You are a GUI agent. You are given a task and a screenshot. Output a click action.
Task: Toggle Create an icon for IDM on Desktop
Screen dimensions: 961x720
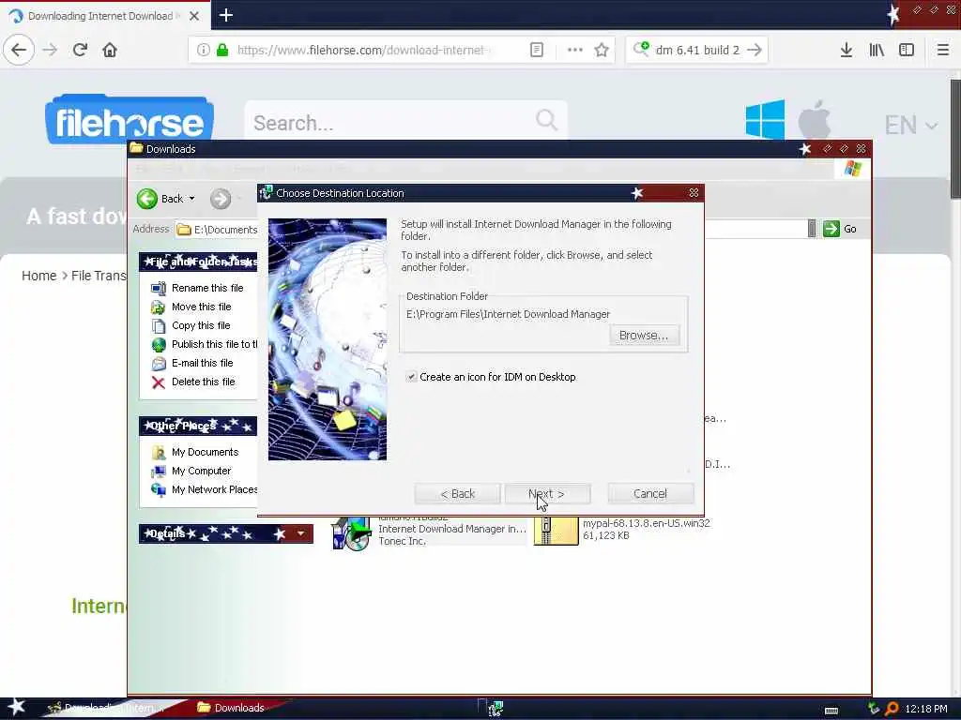[x=411, y=377]
